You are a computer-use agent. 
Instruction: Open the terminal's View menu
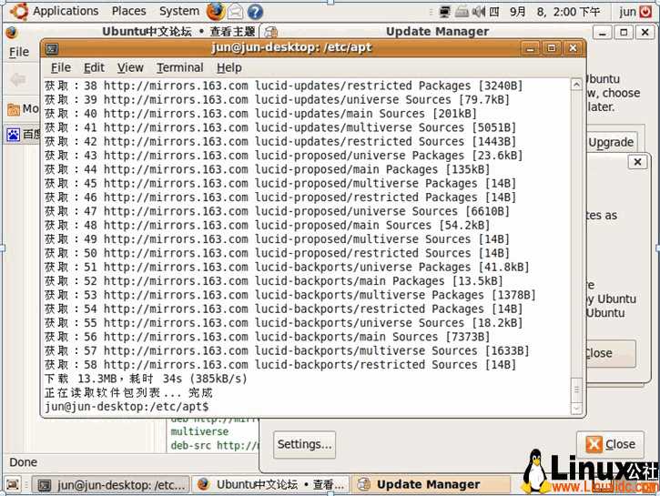(130, 67)
